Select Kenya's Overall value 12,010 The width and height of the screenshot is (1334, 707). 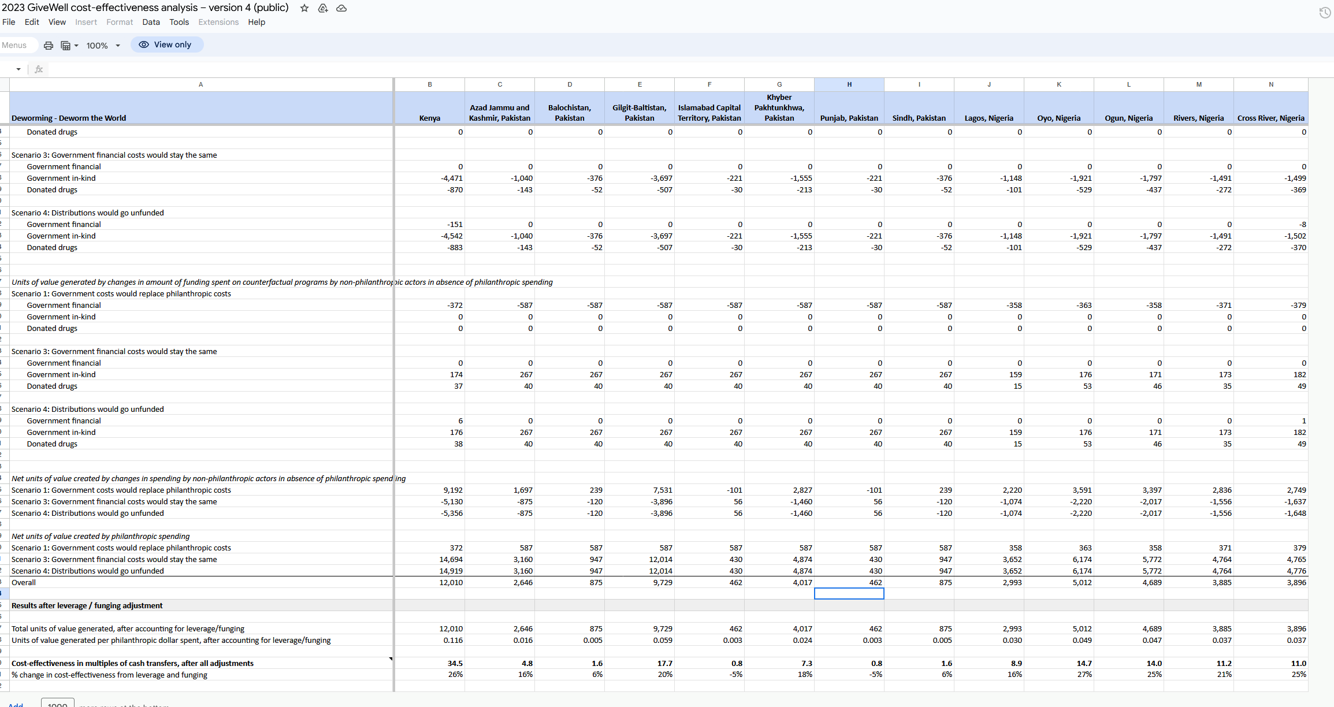pos(430,582)
